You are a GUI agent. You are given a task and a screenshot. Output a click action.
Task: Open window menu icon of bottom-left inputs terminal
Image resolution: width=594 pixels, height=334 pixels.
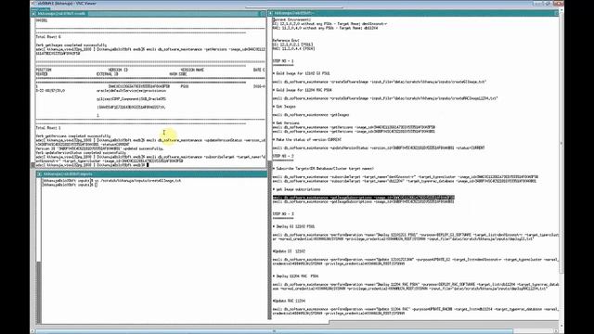pos(39,174)
